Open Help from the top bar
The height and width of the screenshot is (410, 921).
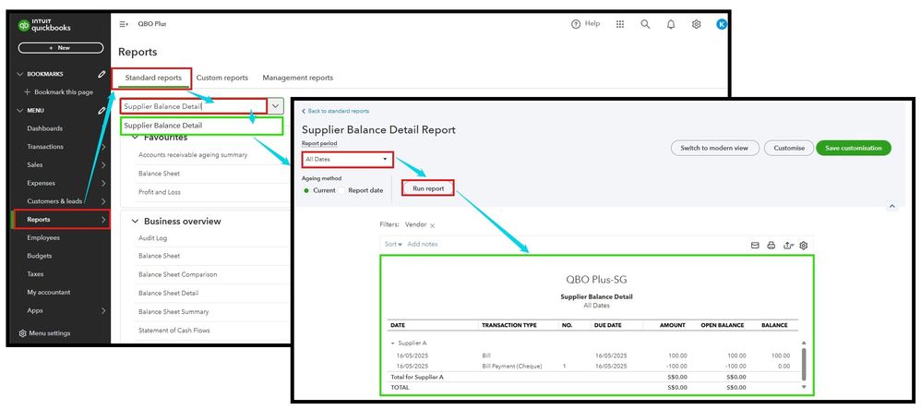click(586, 24)
